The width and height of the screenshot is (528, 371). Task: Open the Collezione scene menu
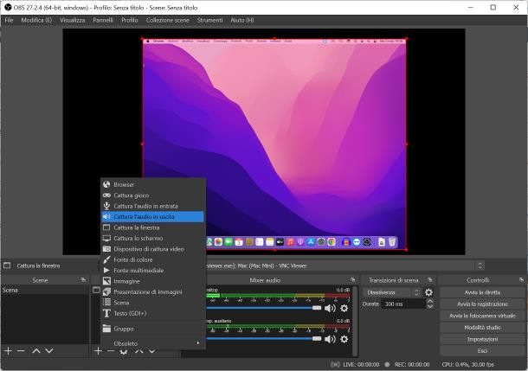[167, 20]
